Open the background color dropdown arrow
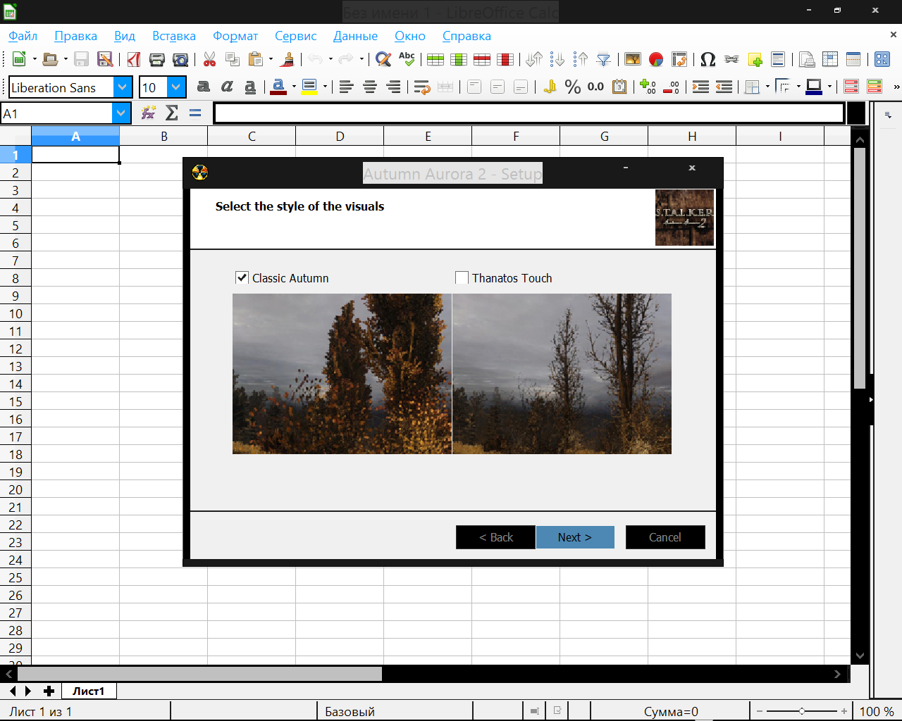This screenshot has width=902, height=721. (326, 87)
